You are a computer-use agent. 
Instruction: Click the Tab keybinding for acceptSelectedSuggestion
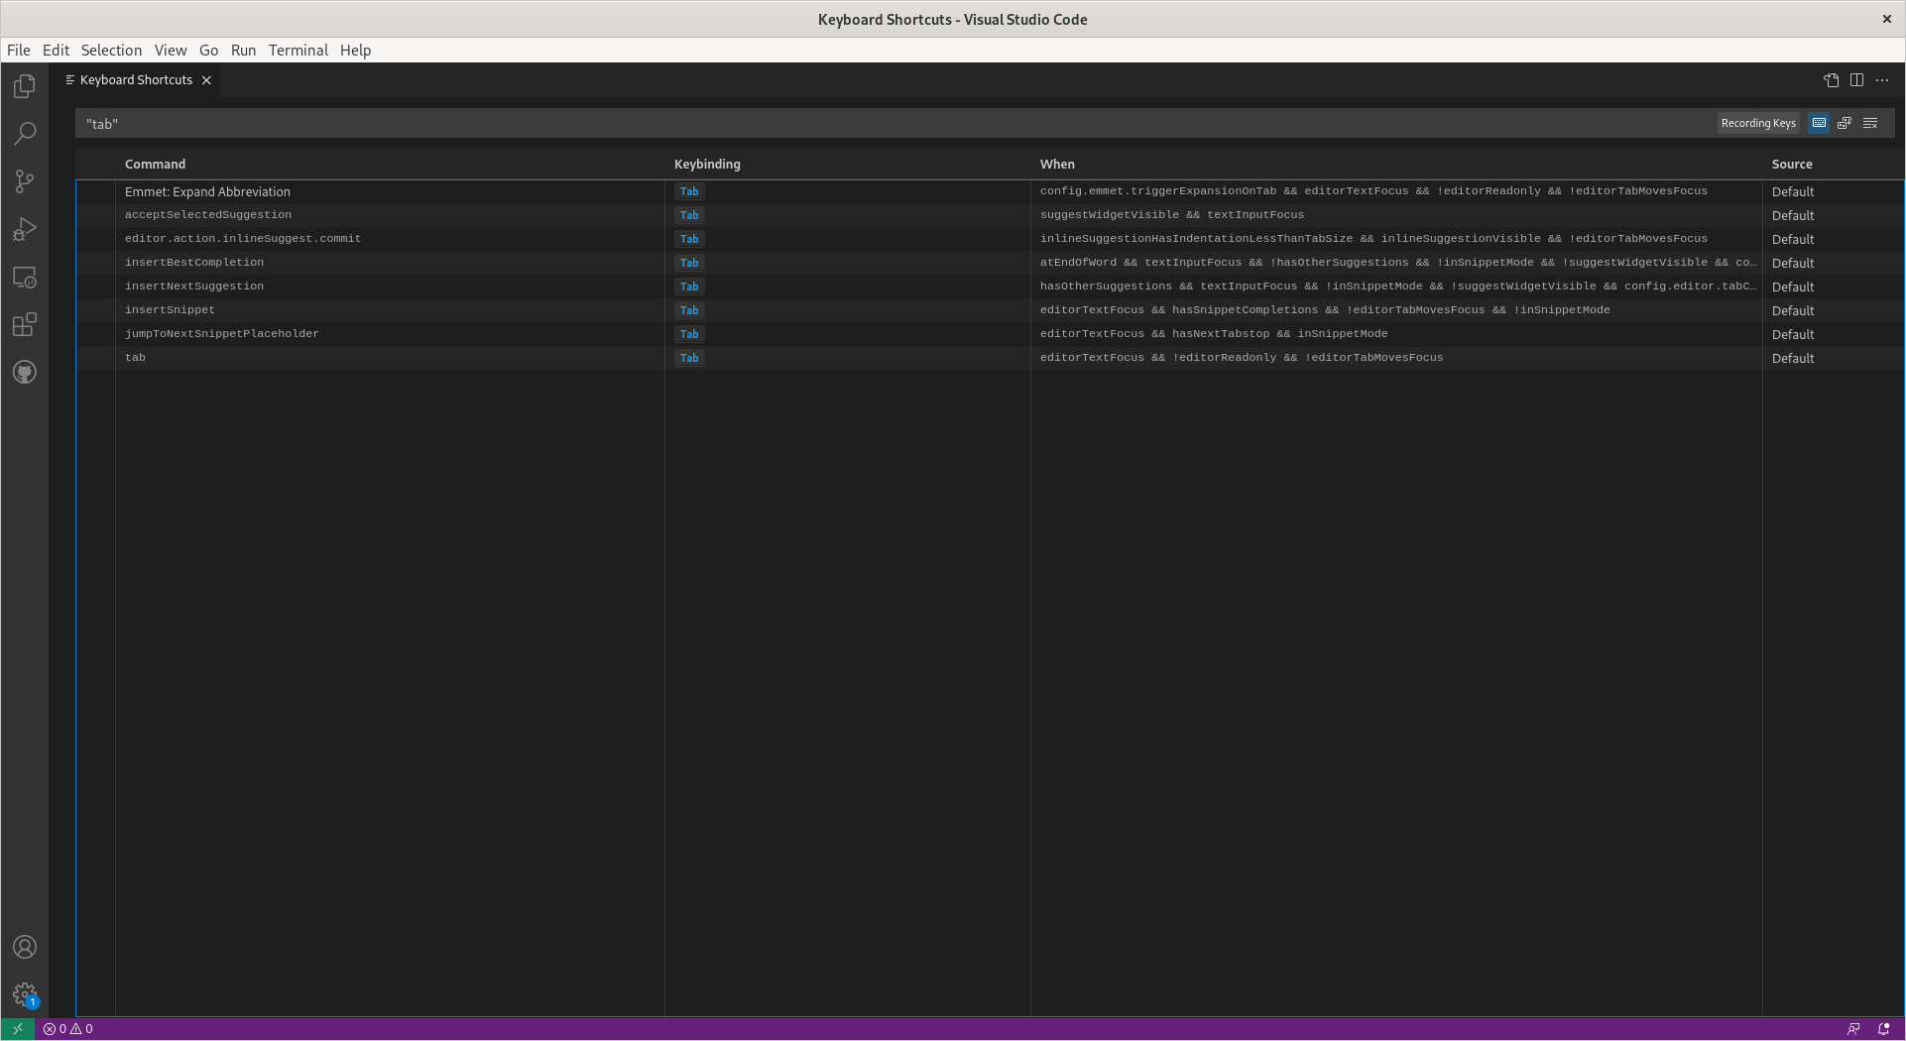pos(689,215)
